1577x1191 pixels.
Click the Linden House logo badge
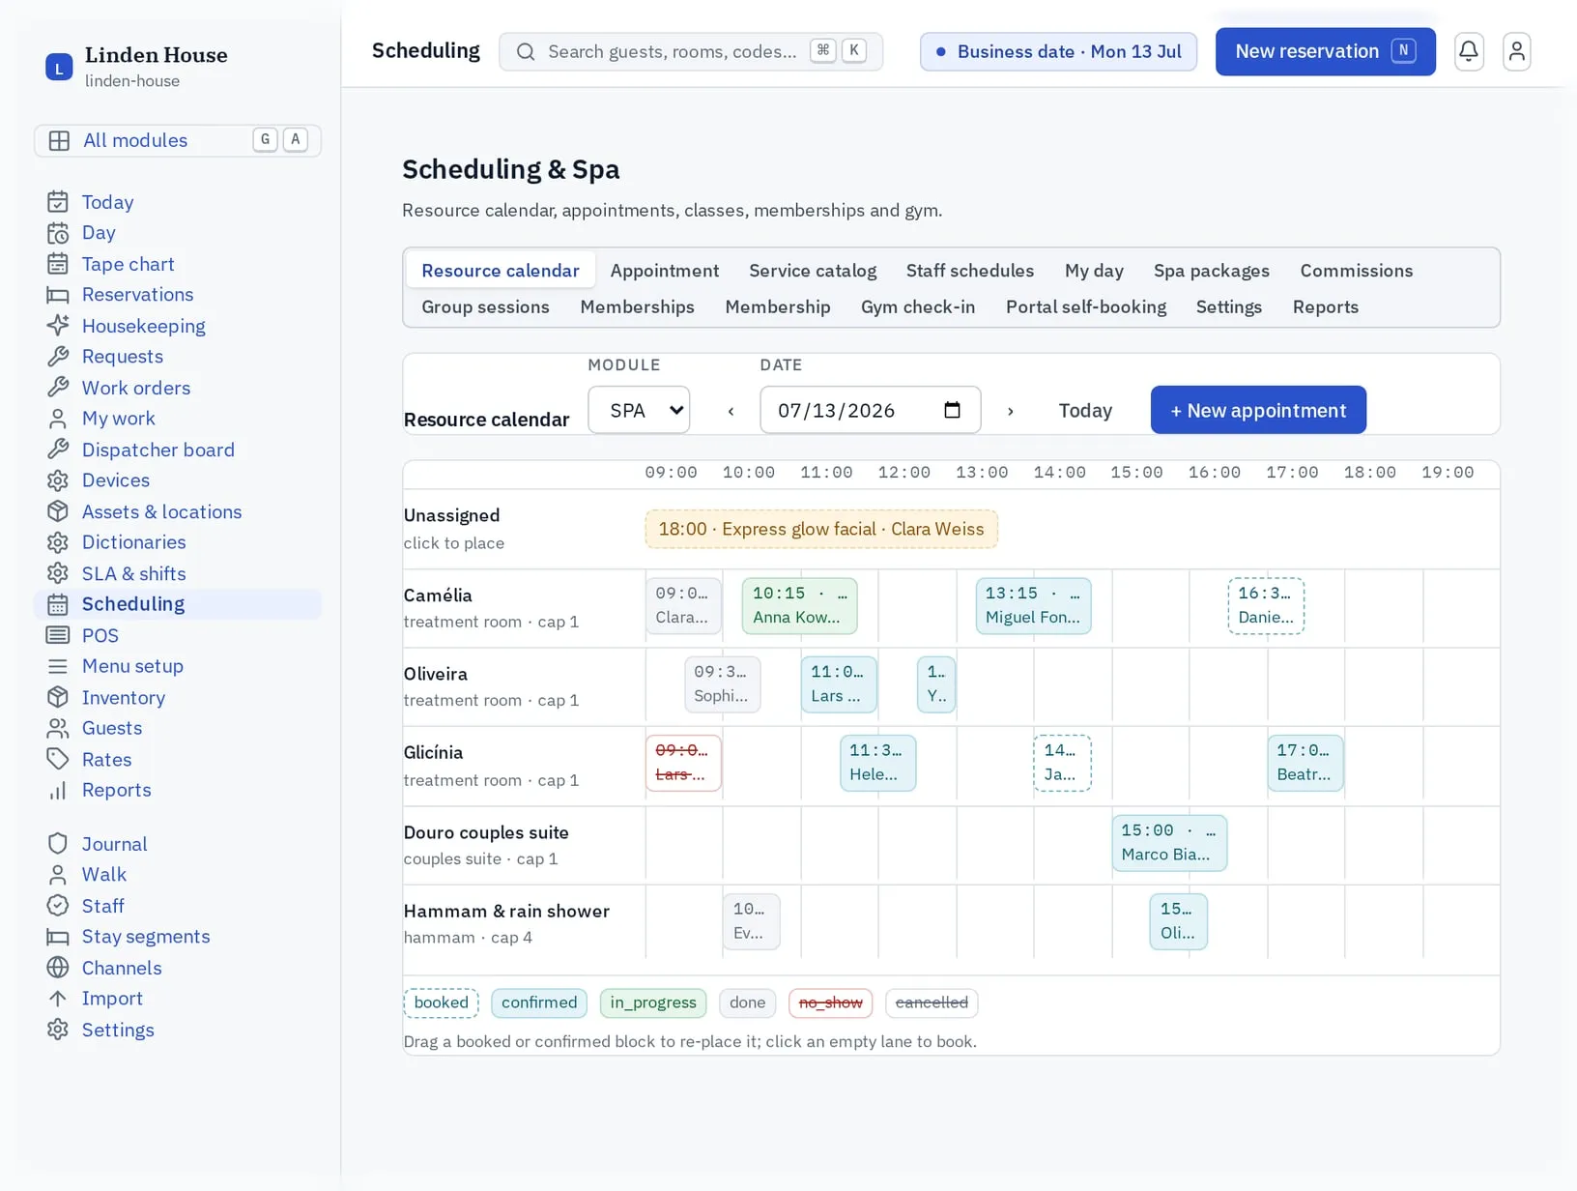(59, 67)
